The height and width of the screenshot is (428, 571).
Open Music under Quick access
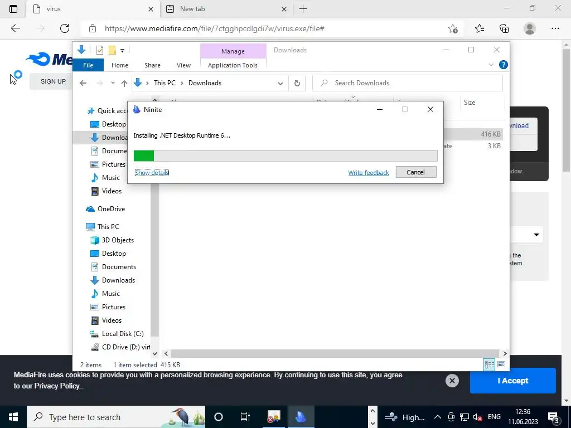[105, 178]
